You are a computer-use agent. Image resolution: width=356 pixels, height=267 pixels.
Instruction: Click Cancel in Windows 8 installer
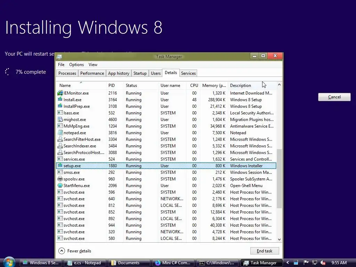[334, 97]
